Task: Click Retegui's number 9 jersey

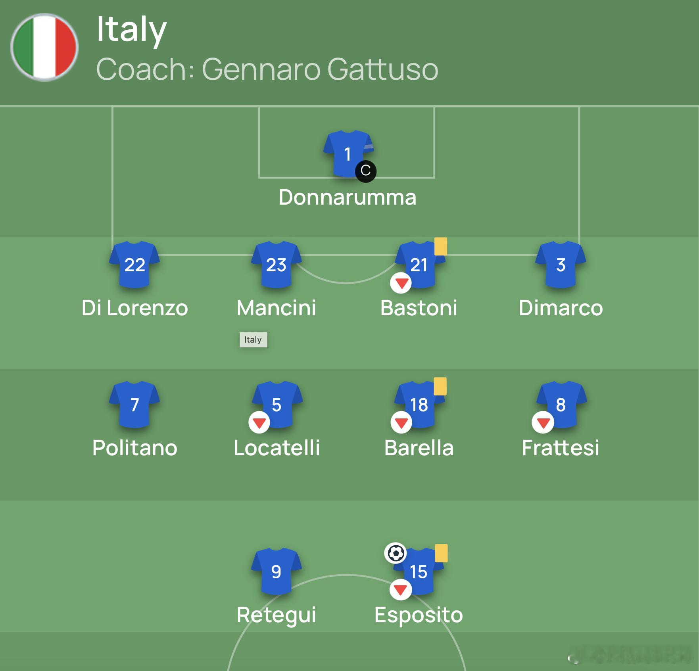Action: point(276,571)
